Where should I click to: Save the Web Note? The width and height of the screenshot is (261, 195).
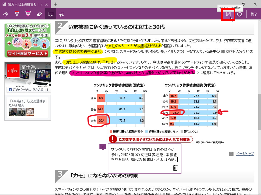pos(228,14)
